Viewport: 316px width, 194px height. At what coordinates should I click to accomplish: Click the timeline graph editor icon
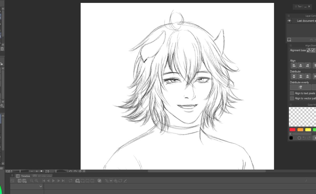[x=12, y=181]
